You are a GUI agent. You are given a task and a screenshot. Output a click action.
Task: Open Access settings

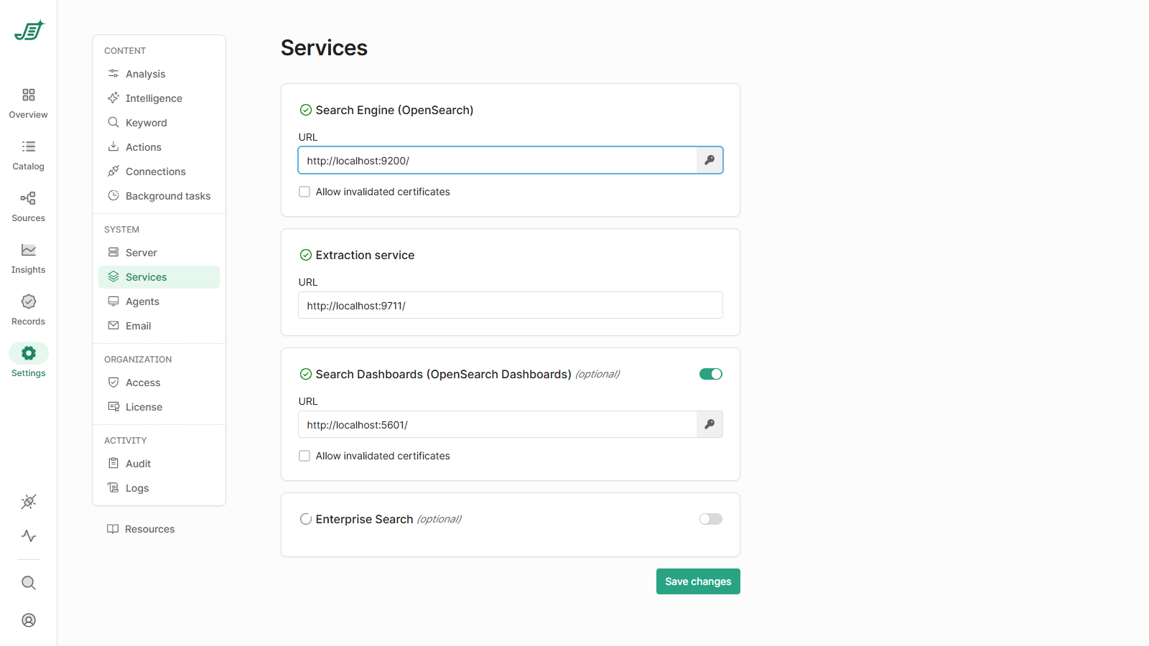[159, 383]
